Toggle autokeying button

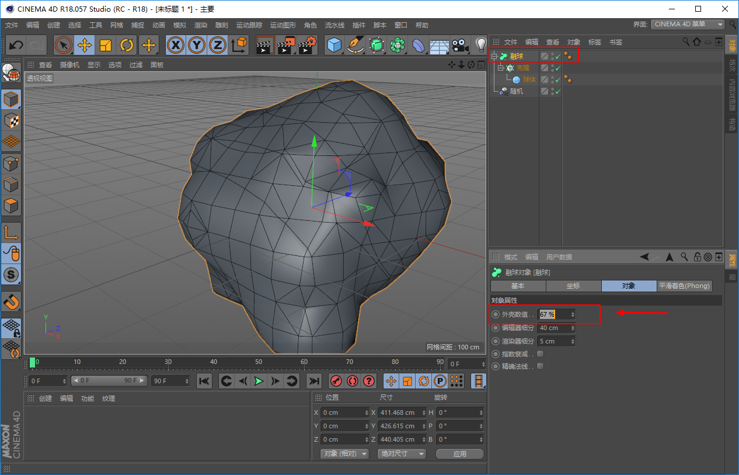(352, 381)
